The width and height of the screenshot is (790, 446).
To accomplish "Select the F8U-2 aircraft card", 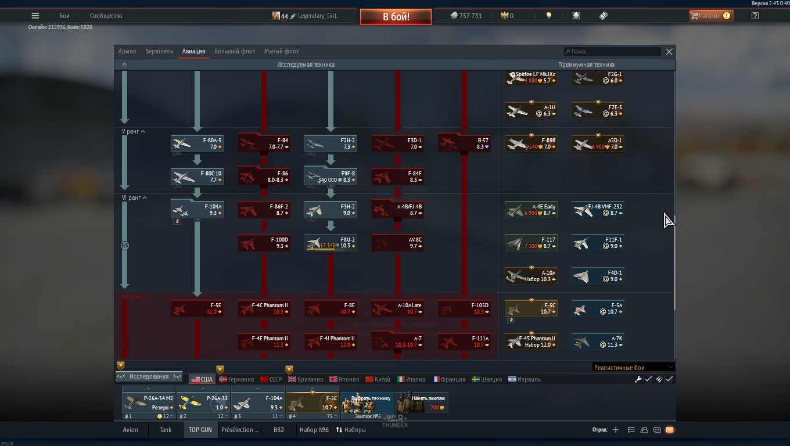I will 331,243.
